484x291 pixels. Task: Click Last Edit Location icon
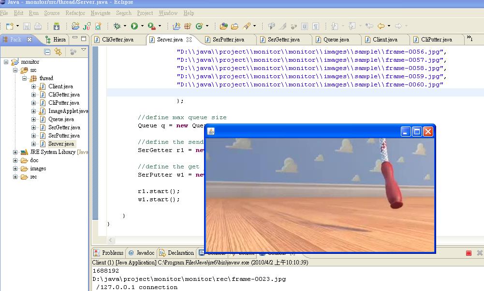[369, 26]
